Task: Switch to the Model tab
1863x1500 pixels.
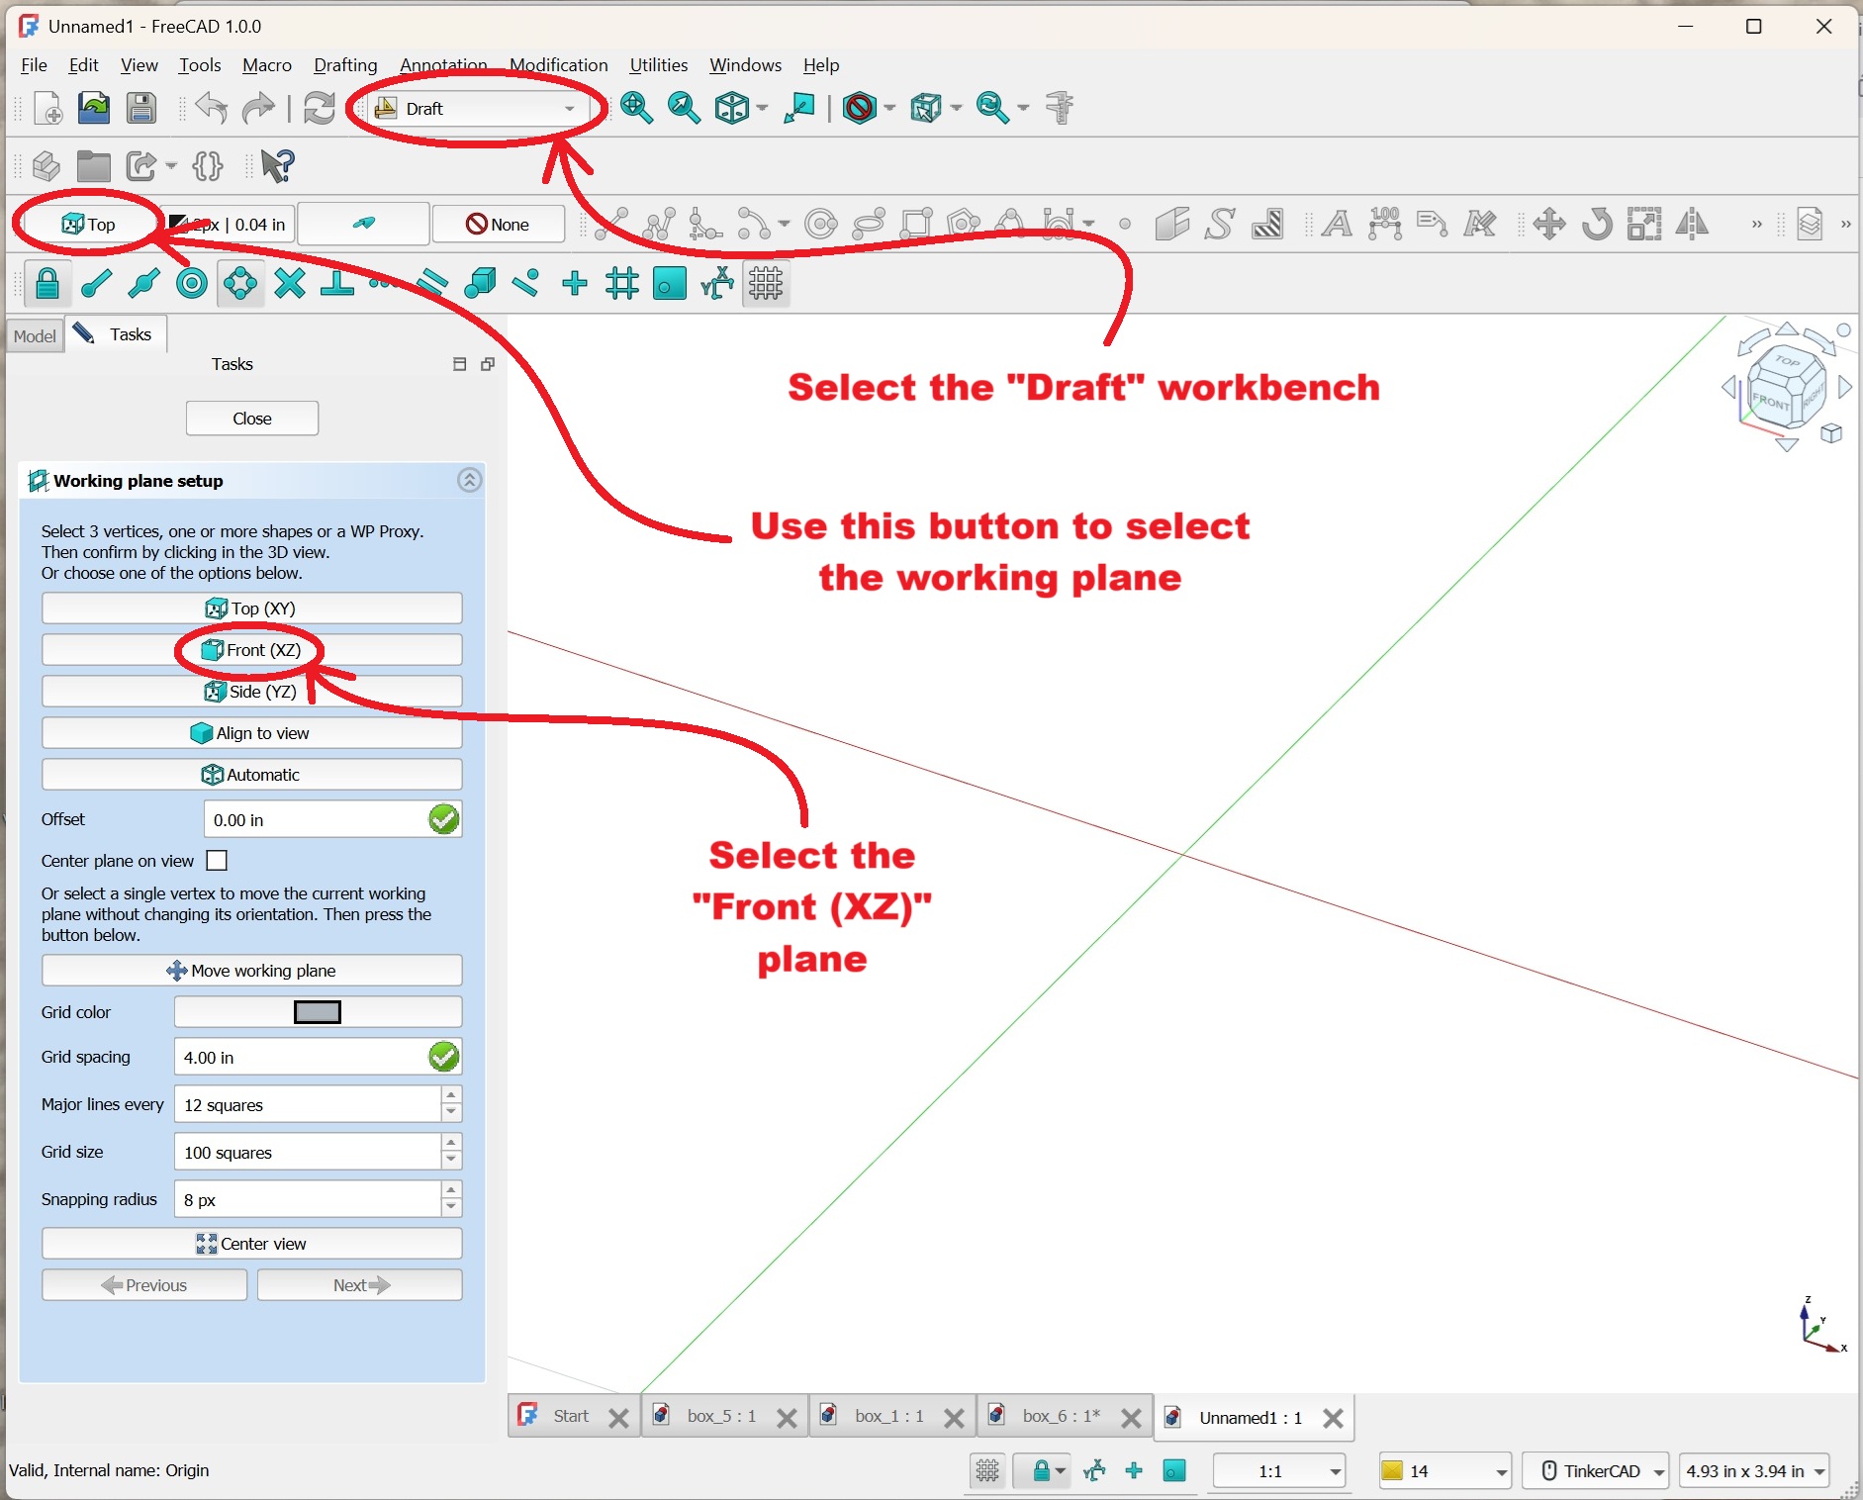Action: pyautogui.click(x=35, y=335)
